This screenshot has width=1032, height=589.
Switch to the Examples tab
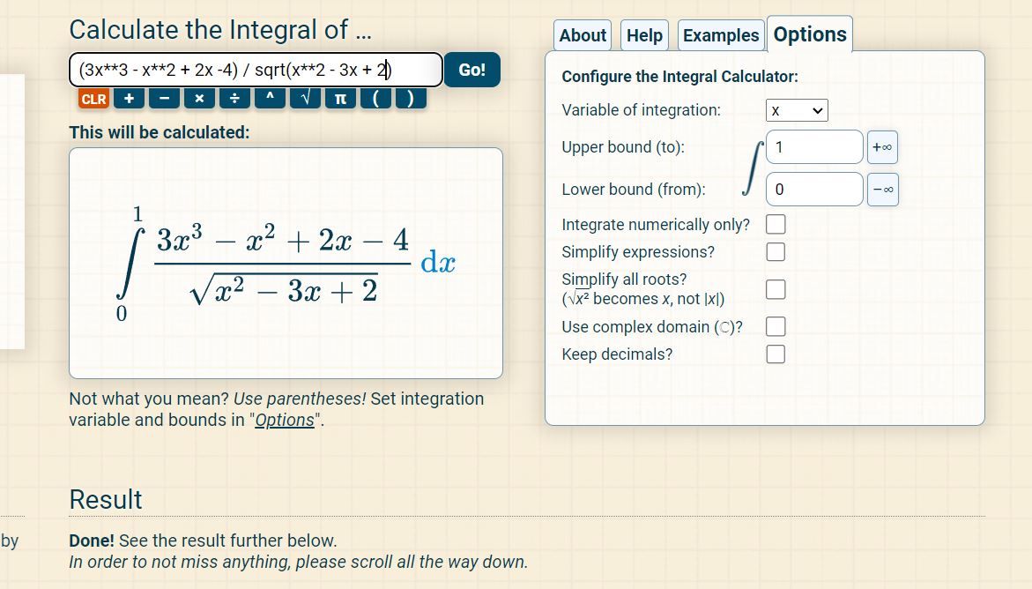point(720,36)
